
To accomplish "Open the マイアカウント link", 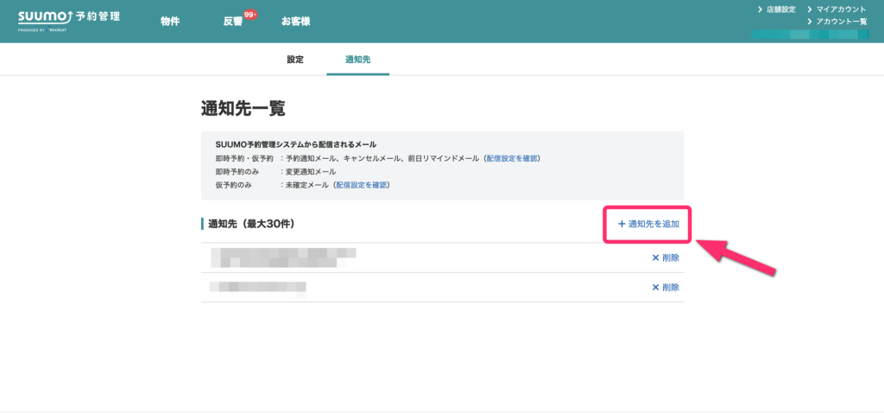I will (840, 10).
